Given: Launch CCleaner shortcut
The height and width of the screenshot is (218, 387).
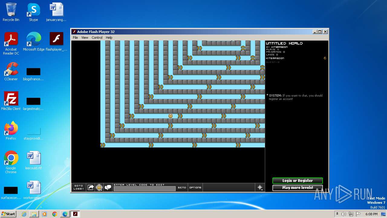Looking at the screenshot, I should coord(11,71).
